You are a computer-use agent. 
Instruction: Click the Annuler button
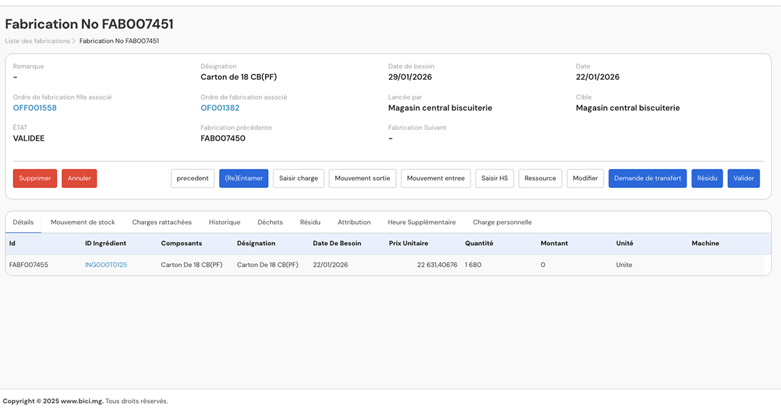(x=79, y=178)
